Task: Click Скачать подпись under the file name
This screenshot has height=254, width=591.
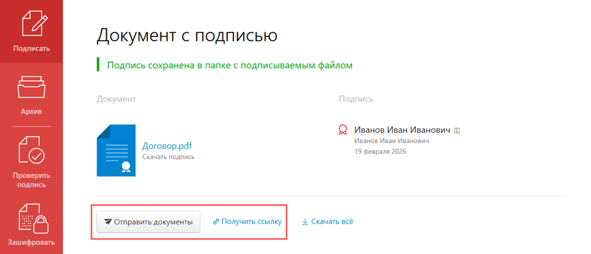Action: pyautogui.click(x=168, y=157)
